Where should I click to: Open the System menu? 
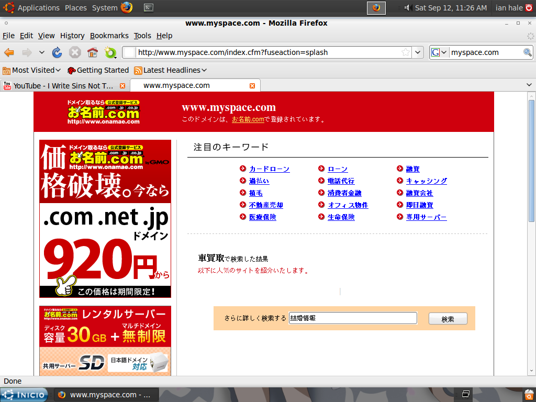pyautogui.click(x=105, y=8)
